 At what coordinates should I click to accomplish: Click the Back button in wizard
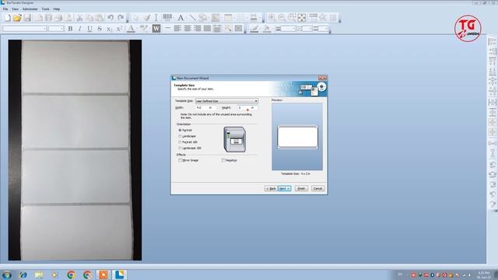coord(271,188)
